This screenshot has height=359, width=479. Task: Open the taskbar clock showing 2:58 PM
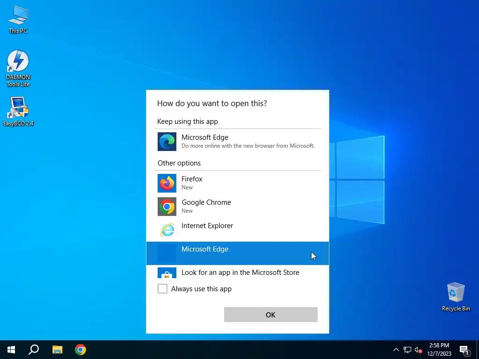(439, 350)
